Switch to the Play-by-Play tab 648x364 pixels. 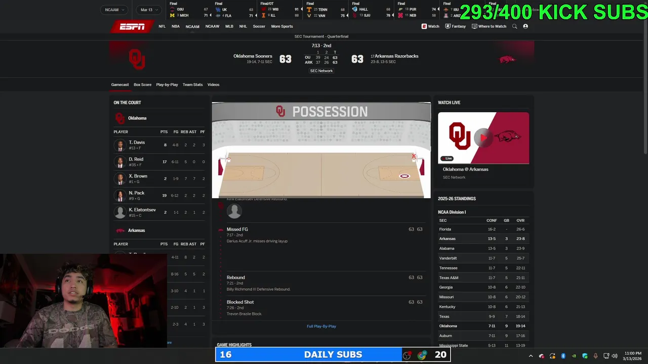click(167, 84)
